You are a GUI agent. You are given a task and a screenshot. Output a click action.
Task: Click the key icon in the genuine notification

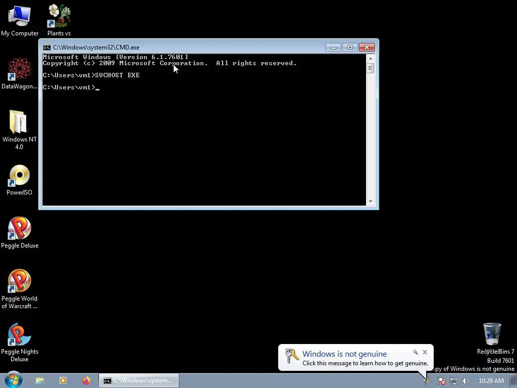291,356
